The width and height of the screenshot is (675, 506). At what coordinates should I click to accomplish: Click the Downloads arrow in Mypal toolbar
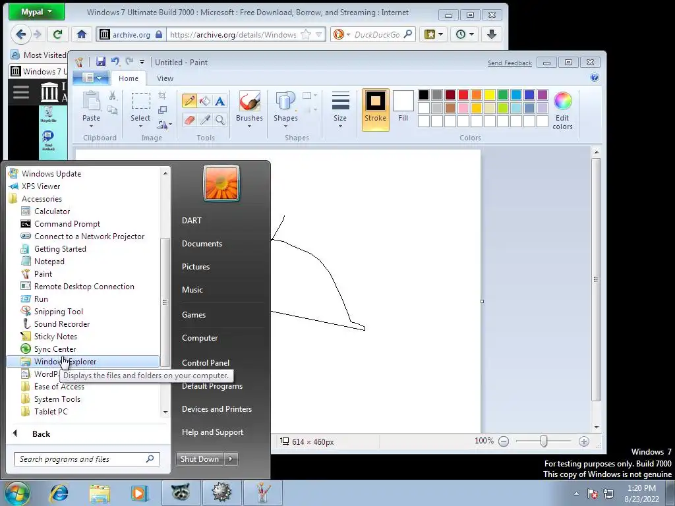[x=492, y=34]
